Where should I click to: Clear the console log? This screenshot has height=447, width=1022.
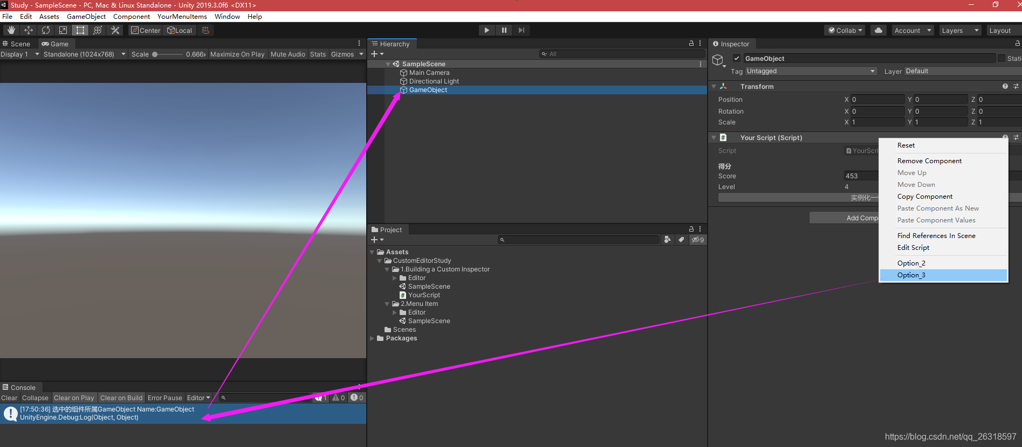(9, 398)
